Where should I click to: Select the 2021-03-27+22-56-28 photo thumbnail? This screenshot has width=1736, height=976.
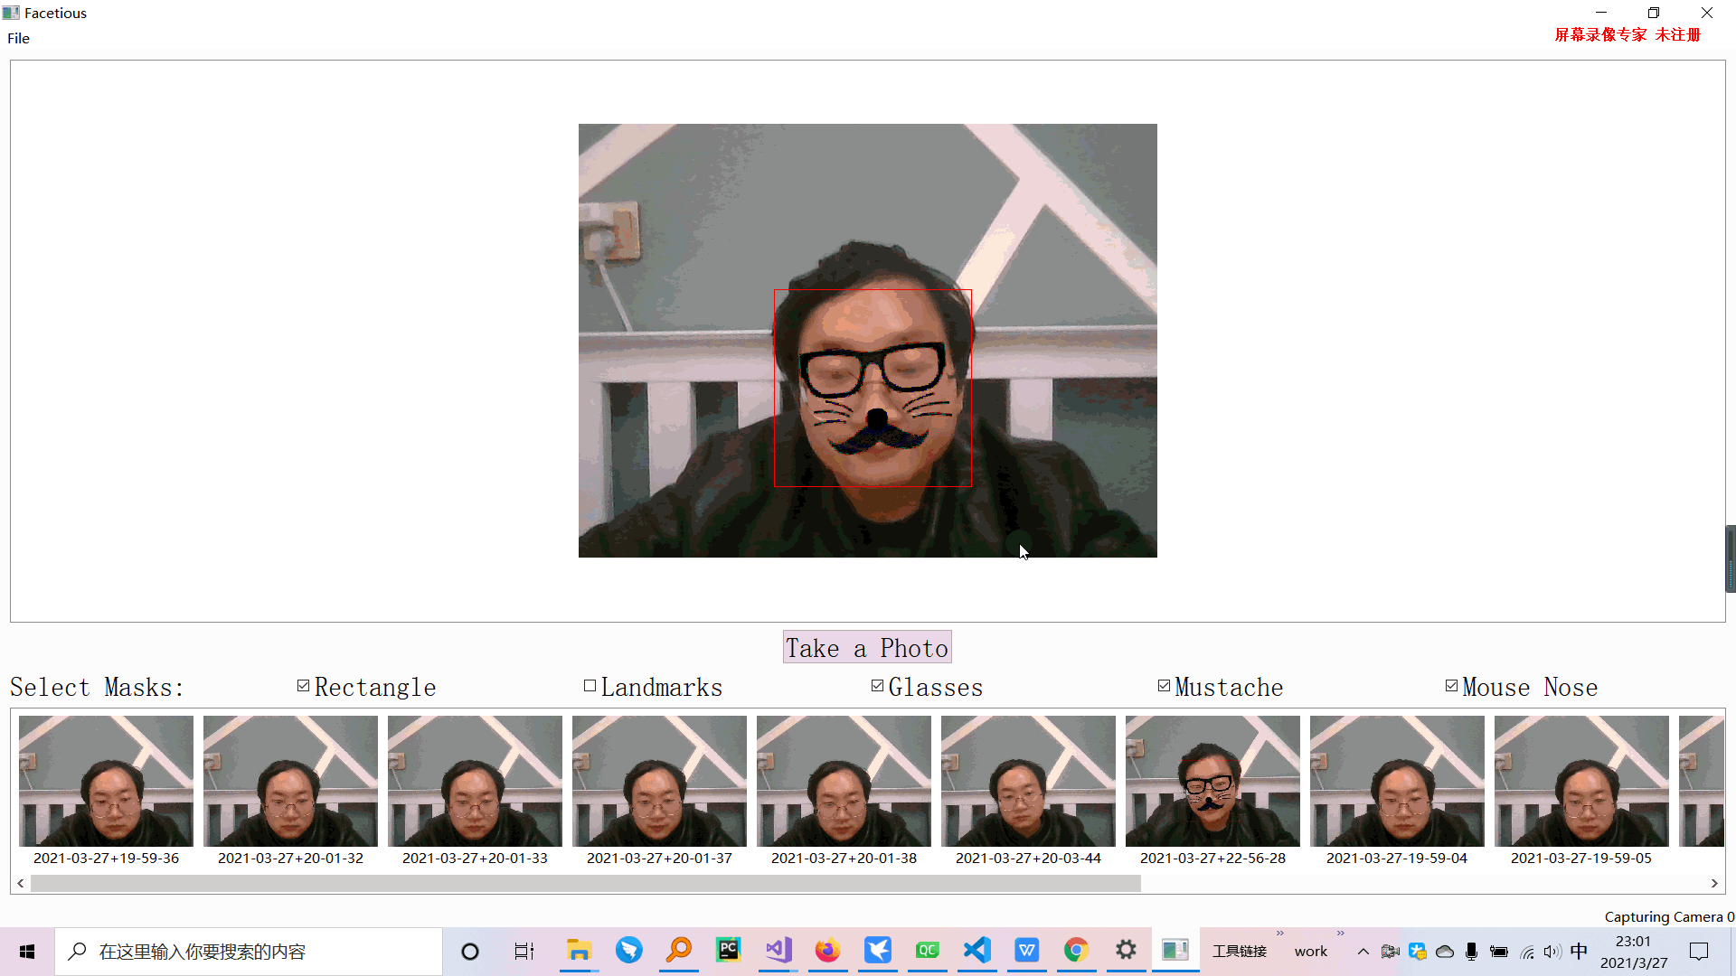point(1212,781)
